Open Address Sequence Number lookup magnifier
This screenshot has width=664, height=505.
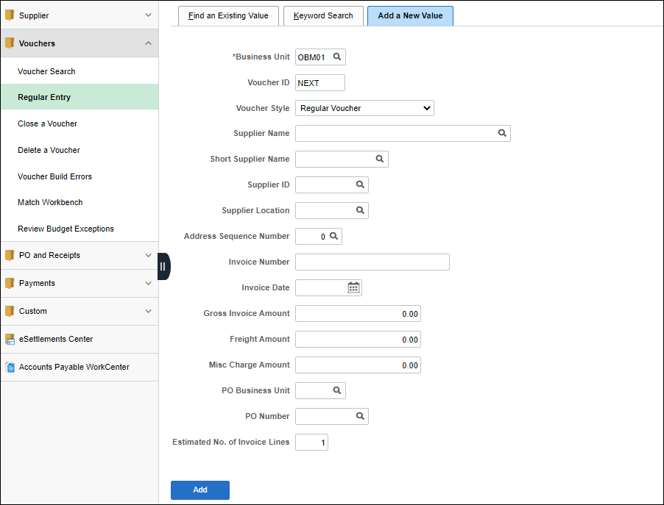[333, 236]
